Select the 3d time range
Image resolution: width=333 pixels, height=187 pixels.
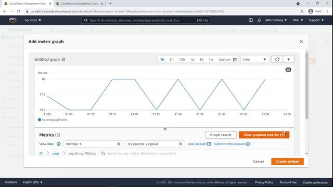(201, 60)
